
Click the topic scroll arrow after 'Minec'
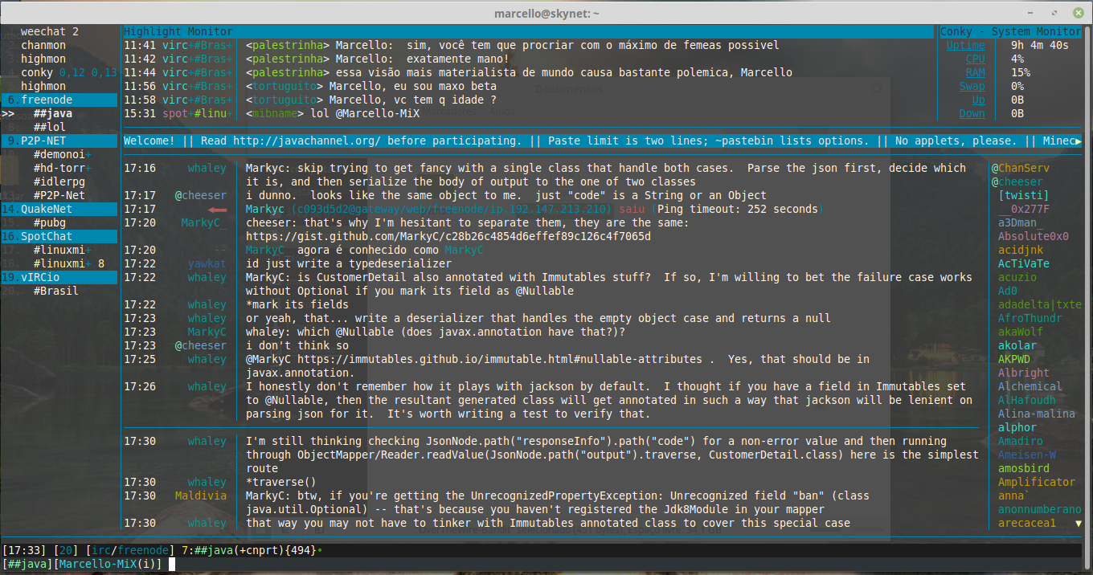(x=1078, y=141)
